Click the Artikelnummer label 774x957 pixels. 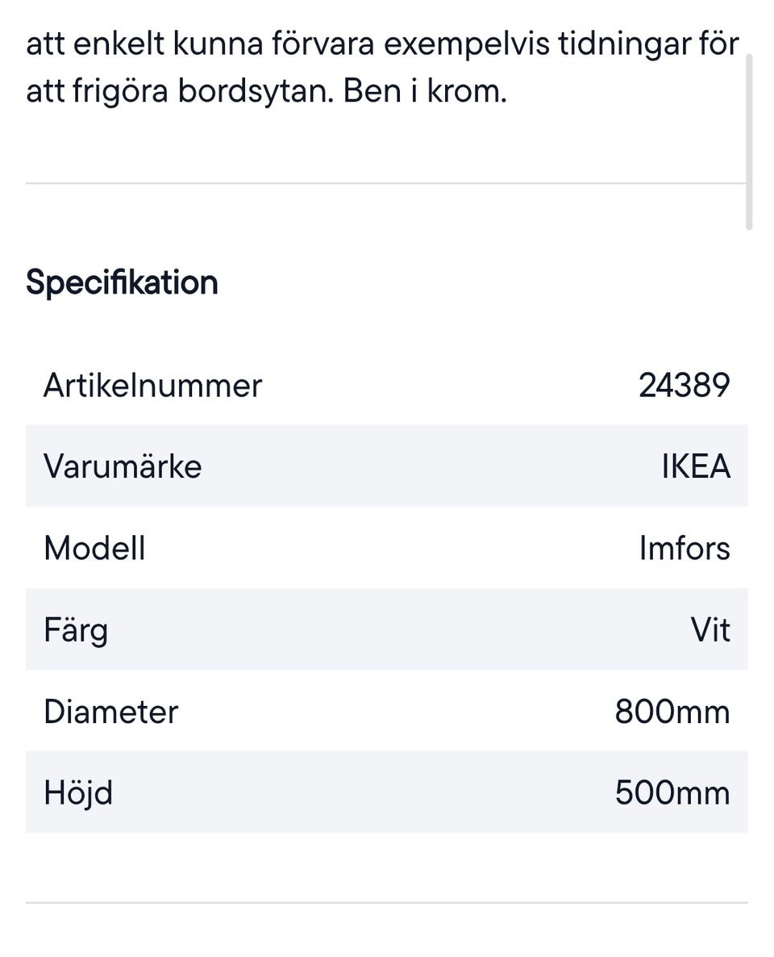(x=152, y=385)
